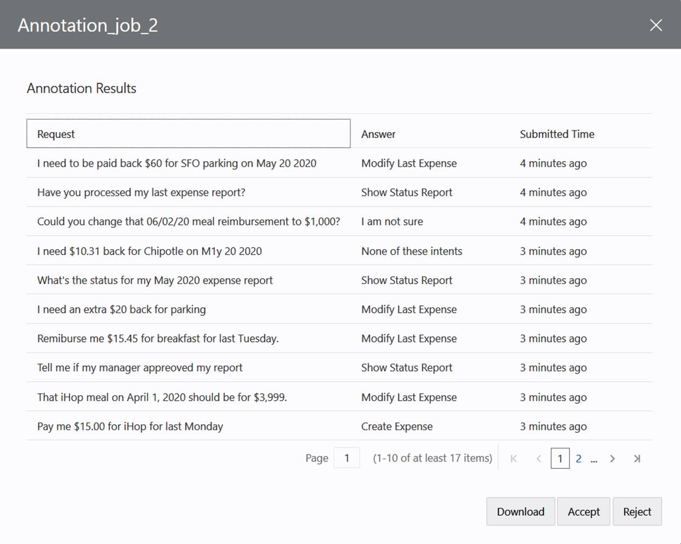Click the pagination ellipsis

click(594, 459)
